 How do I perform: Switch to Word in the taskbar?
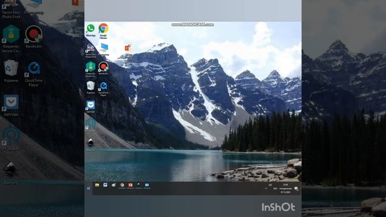(x=106, y=185)
